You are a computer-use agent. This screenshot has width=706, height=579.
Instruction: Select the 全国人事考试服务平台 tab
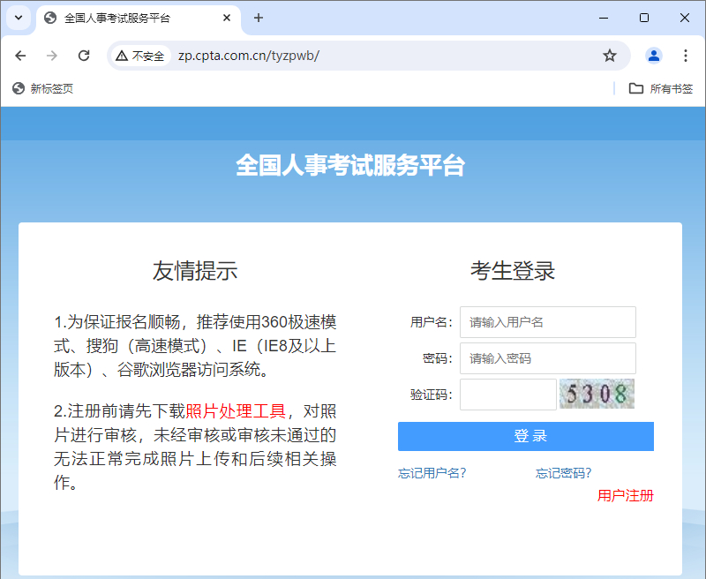pos(139,19)
